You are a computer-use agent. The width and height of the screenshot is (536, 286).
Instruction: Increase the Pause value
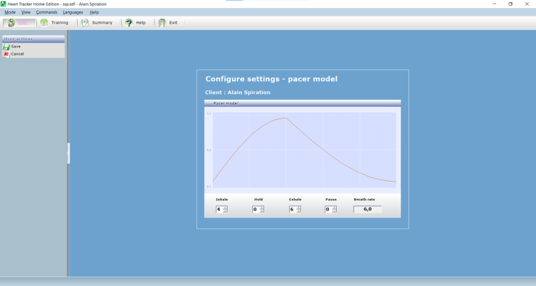tap(334, 208)
